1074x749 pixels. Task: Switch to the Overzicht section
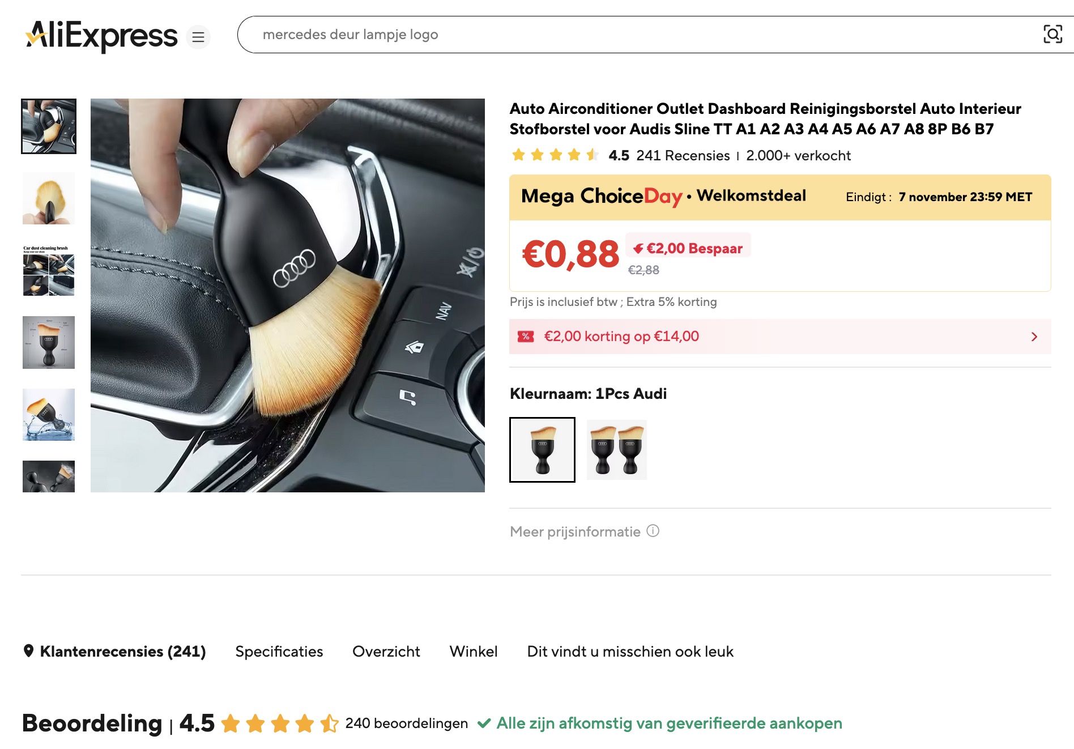(386, 652)
